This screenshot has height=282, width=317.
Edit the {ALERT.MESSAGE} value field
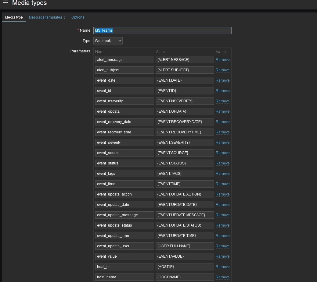pos(185,60)
